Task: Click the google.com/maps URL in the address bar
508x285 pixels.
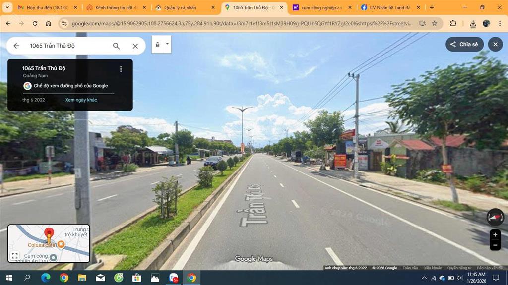Action: tap(242, 23)
